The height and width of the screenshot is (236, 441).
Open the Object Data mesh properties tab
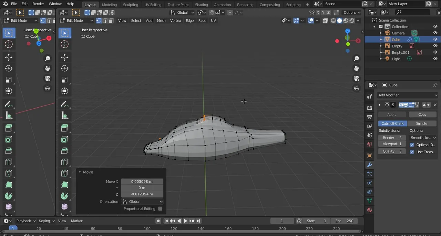[370, 201]
